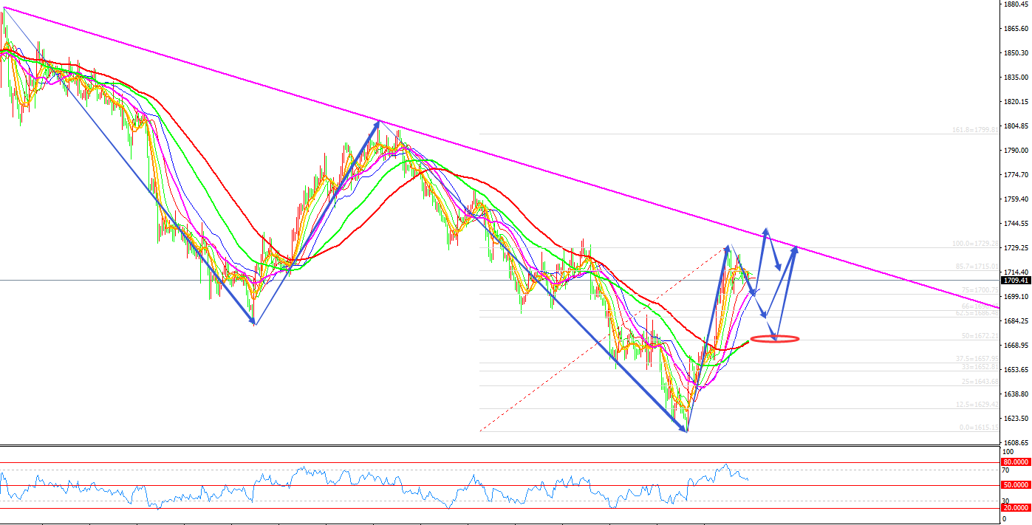Click the current price label 1709.41

[x=1016, y=281]
